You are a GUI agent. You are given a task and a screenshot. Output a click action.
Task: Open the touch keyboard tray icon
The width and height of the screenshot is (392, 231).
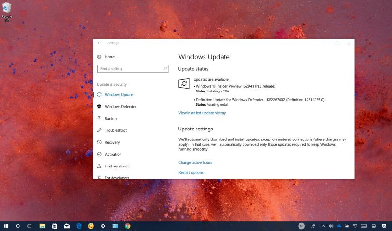click(x=364, y=226)
